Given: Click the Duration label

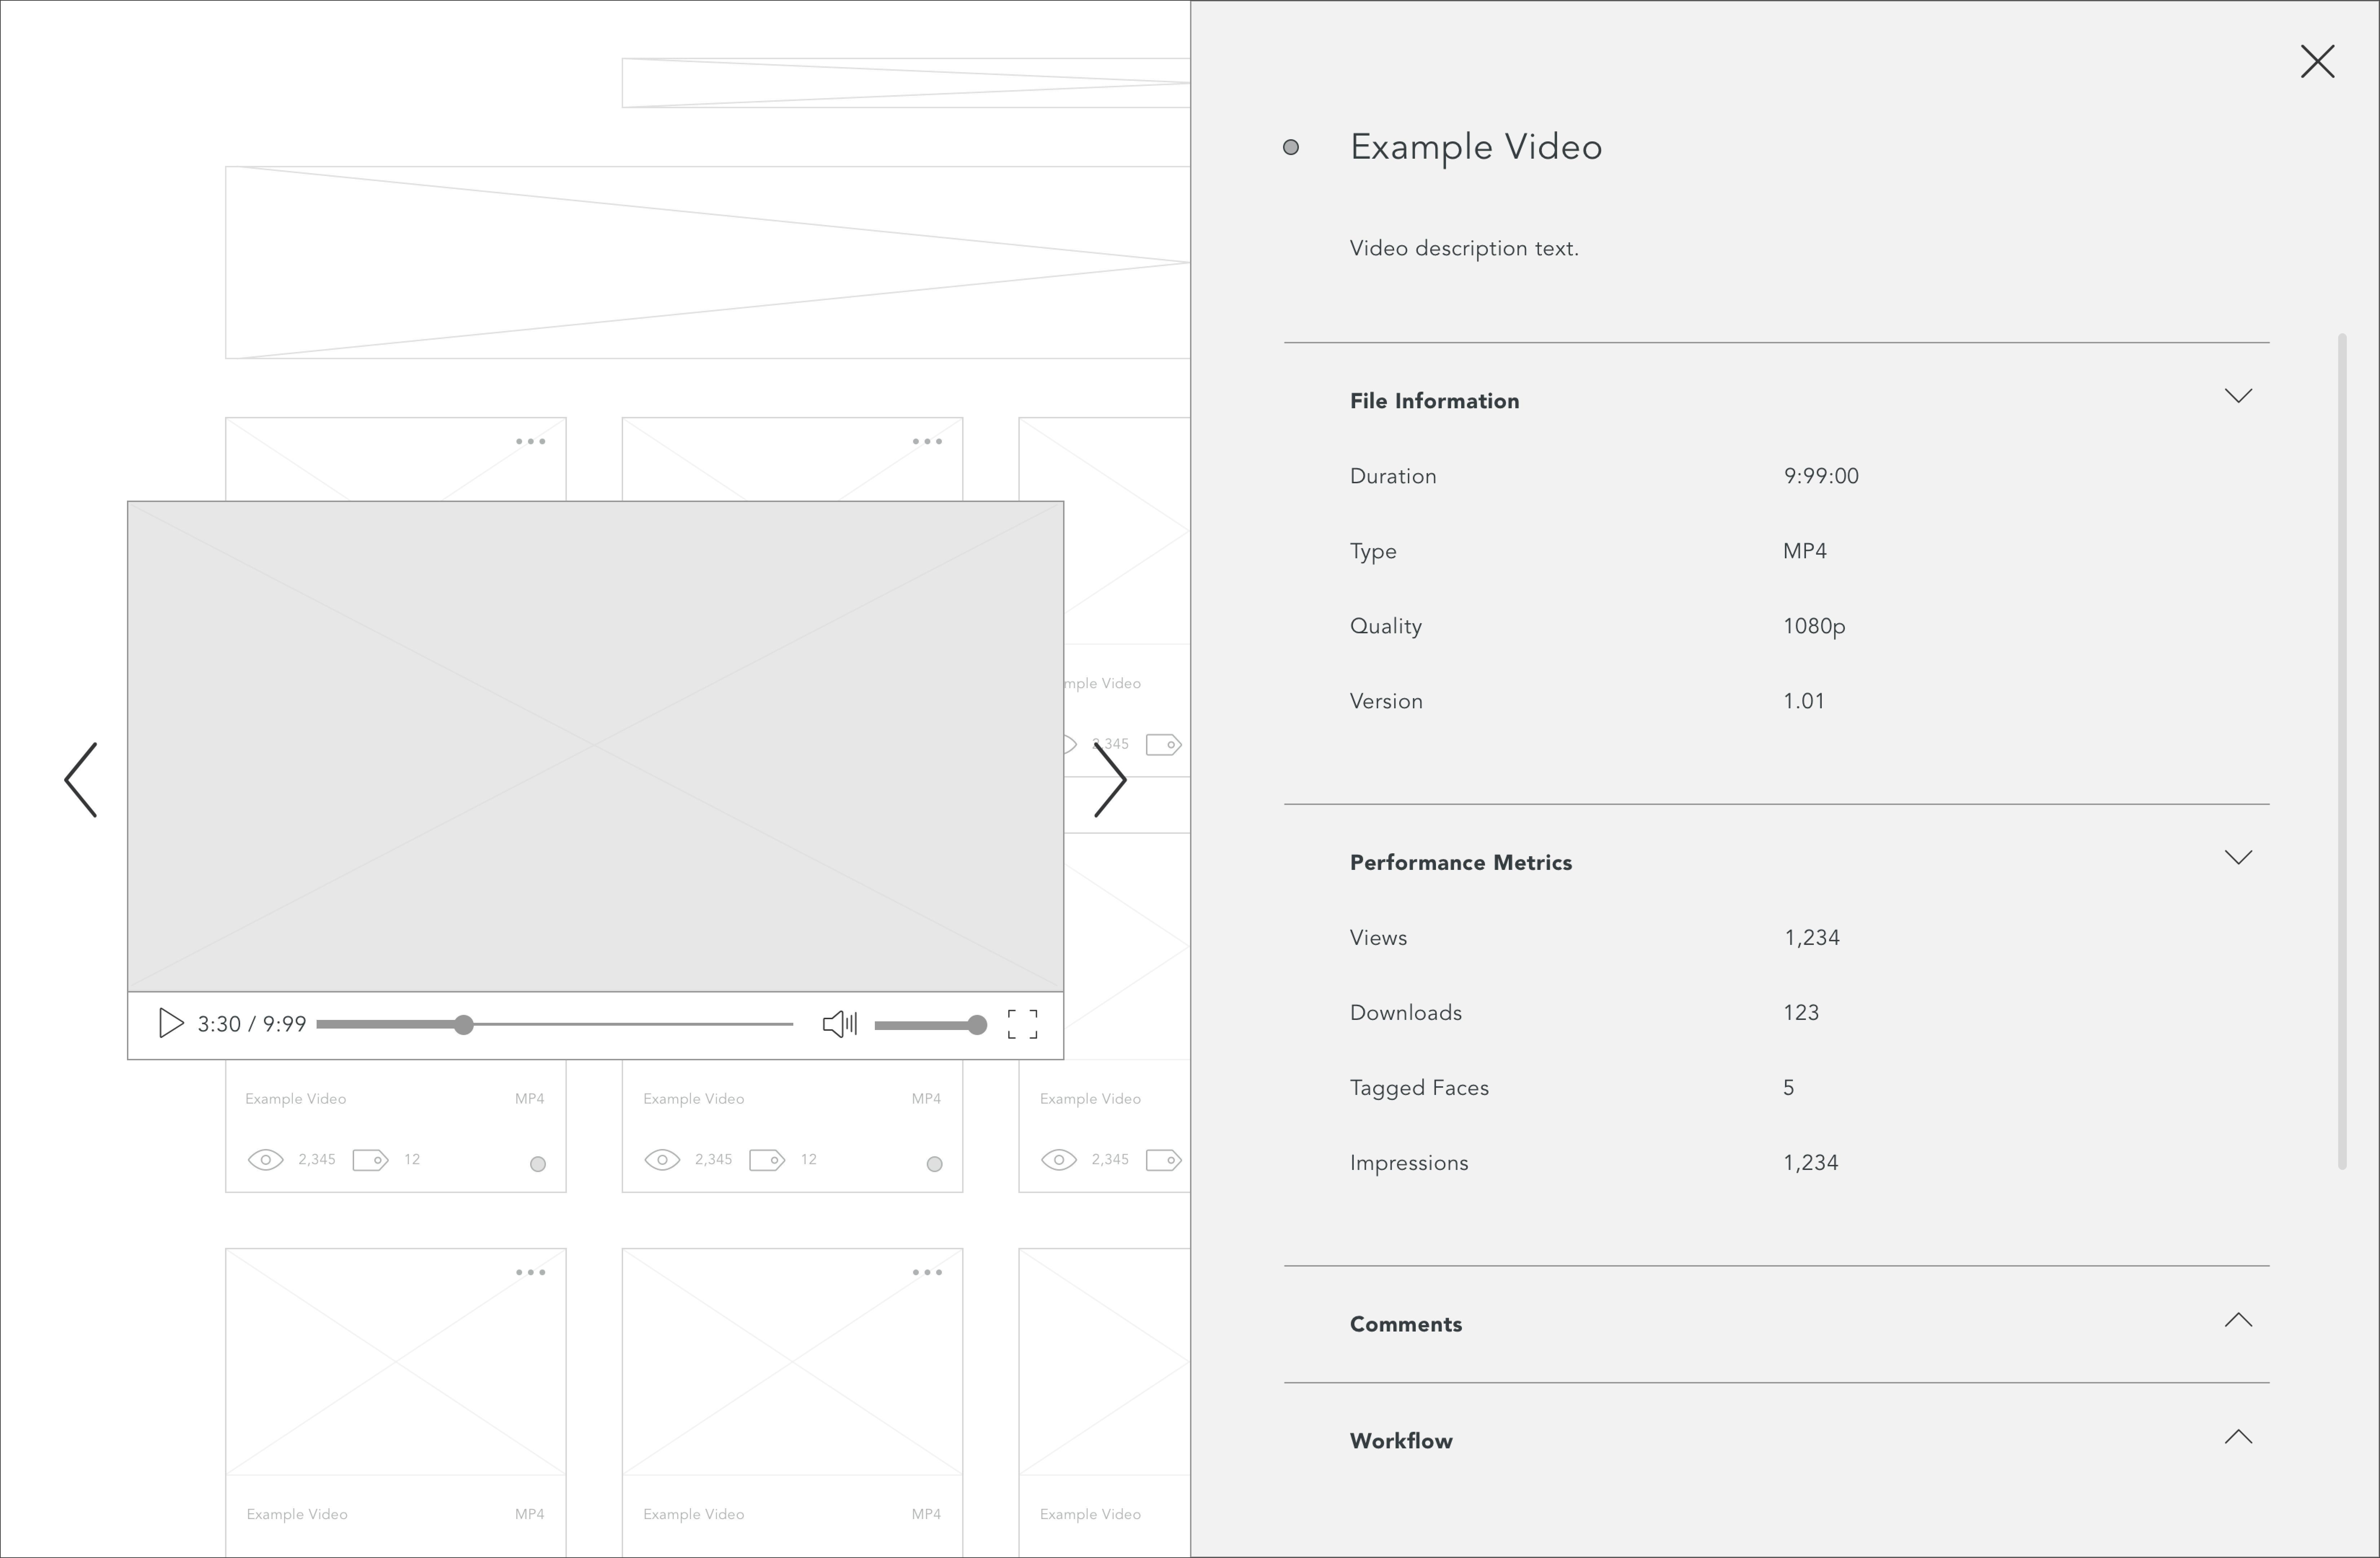Looking at the screenshot, I should coord(1393,476).
